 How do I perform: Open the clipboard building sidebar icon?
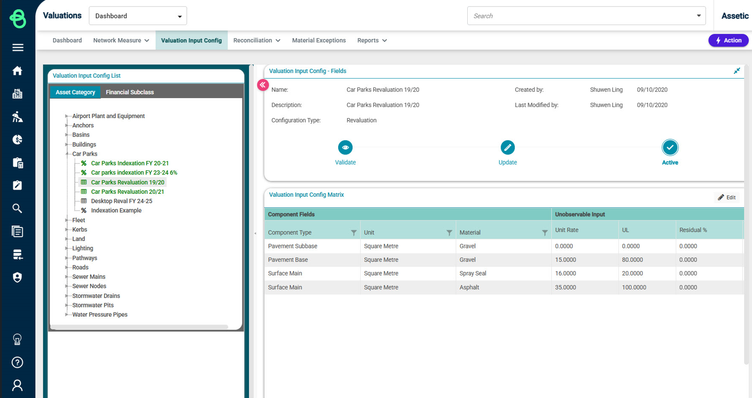[x=17, y=163]
